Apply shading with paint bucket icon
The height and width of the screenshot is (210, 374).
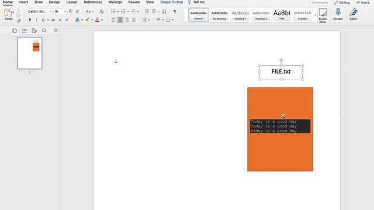pyautogui.click(x=158, y=20)
